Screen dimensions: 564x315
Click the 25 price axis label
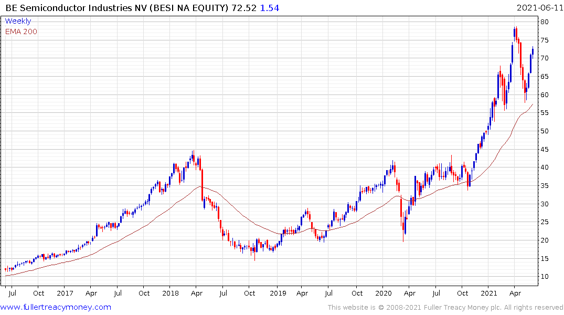point(545,222)
